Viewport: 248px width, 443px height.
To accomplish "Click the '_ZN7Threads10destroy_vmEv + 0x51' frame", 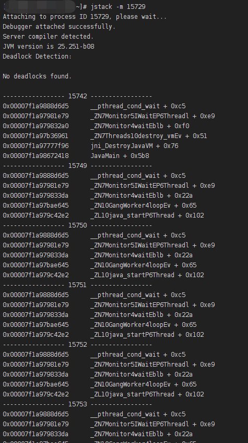I will [149, 136].
